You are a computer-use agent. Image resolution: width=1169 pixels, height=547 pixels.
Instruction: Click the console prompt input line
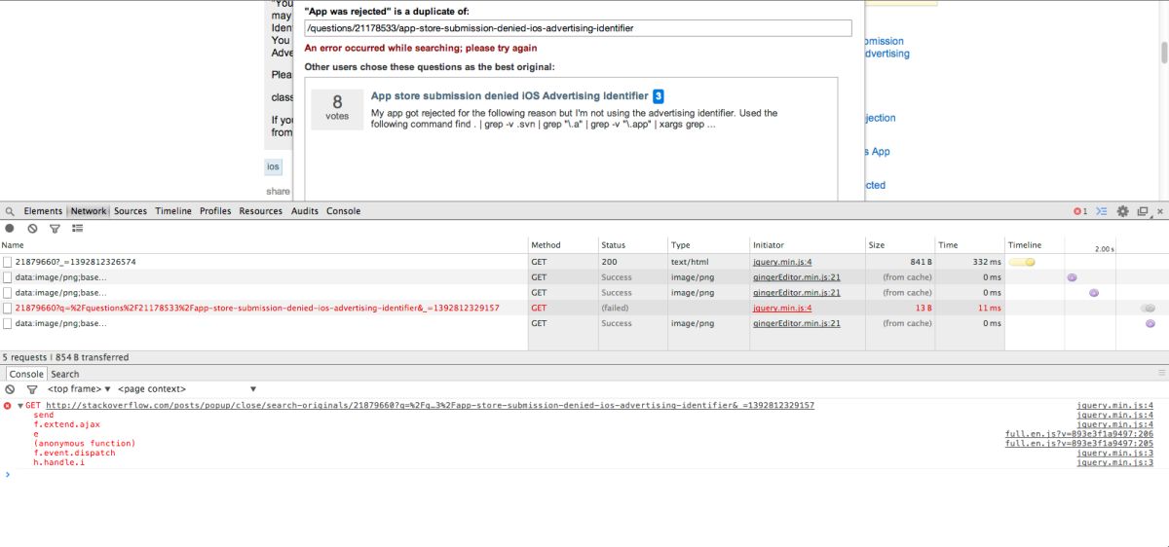584,474
